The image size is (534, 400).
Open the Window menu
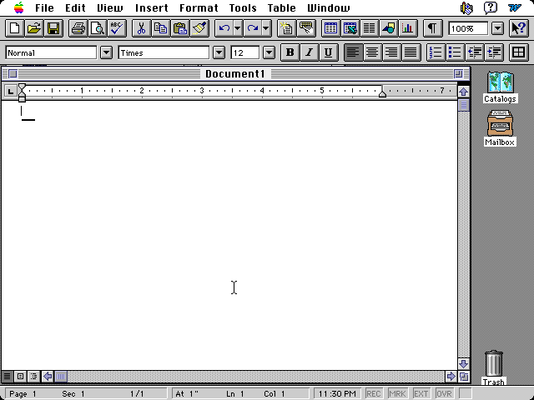(328, 7)
